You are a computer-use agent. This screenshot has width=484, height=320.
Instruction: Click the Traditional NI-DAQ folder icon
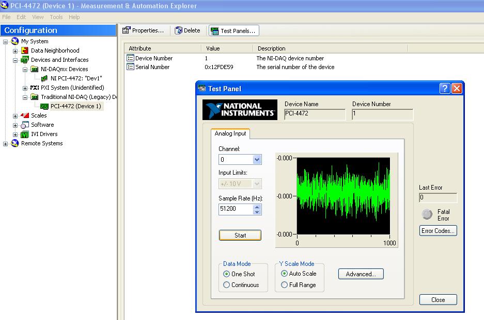(x=35, y=97)
